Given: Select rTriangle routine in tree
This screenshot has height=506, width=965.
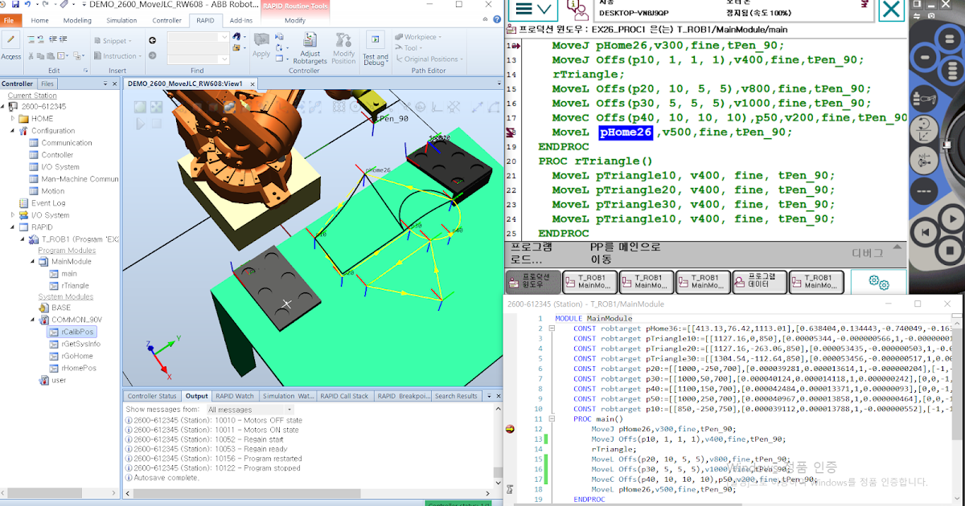Looking at the screenshot, I should (x=74, y=285).
